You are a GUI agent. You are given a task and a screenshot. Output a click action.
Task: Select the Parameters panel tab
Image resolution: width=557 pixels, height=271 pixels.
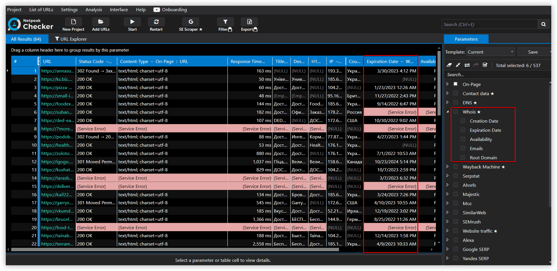[x=466, y=39]
